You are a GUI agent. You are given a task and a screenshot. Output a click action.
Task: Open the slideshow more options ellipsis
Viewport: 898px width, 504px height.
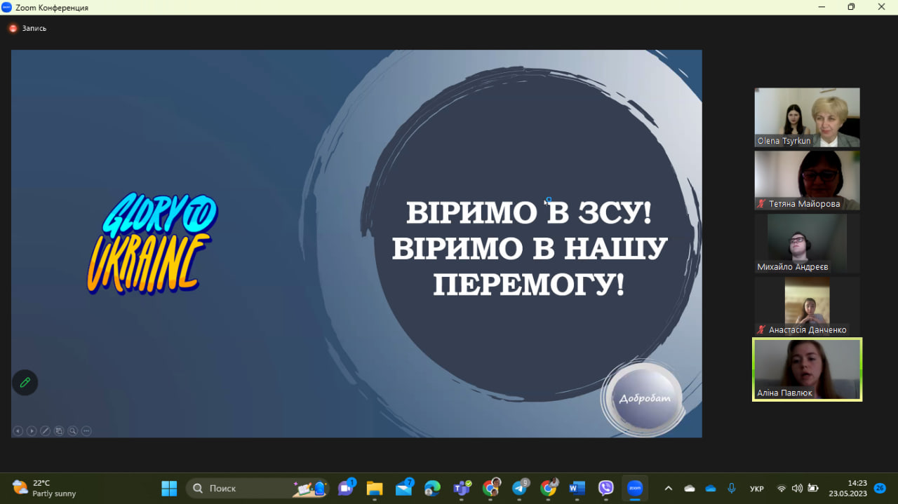(x=86, y=431)
